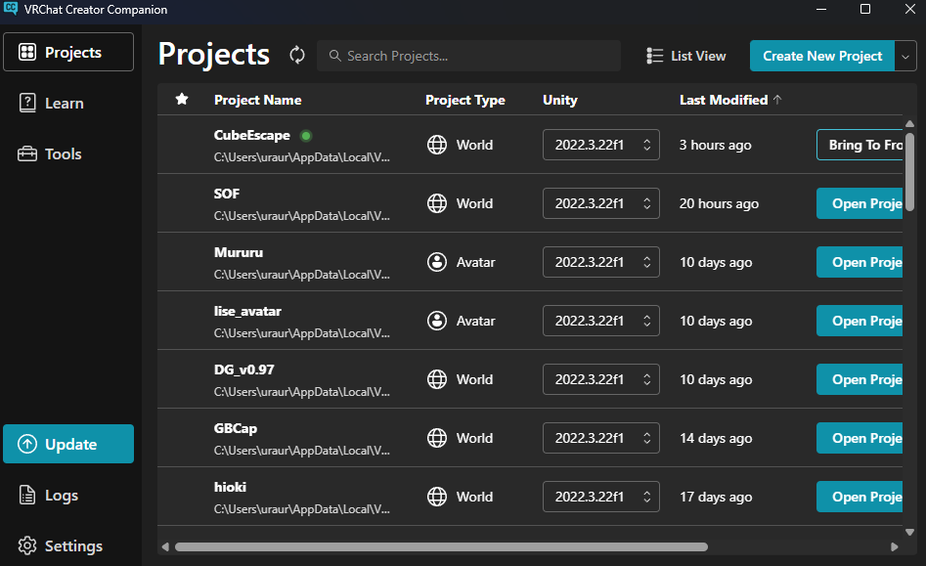The height and width of the screenshot is (566, 926).
Task: Click the Avatar icon for lise_avatar
Action: (x=437, y=321)
